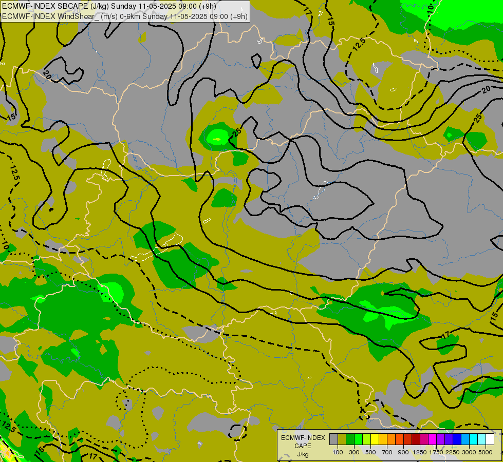This screenshot has width=503, height=462.
Task: Click legend tick label 300
Action: click(354, 452)
